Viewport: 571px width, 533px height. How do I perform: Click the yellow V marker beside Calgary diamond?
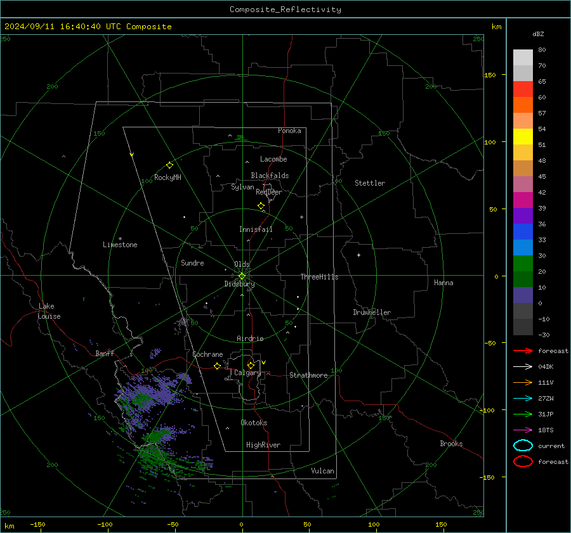[x=264, y=363]
